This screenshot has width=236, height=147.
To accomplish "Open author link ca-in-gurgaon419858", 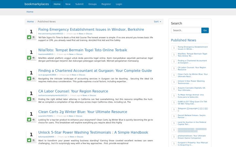I will pos(47,75).
